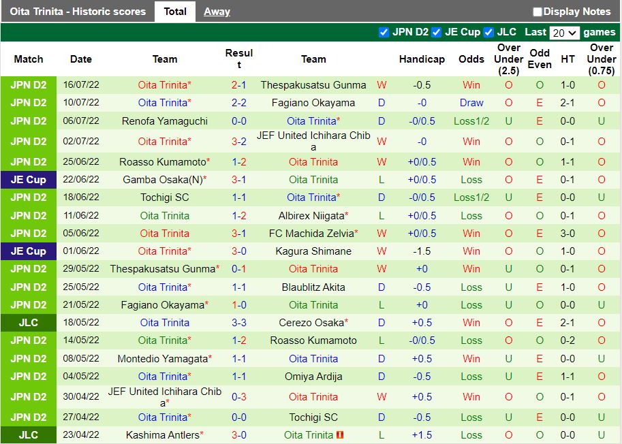The width and height of the screenshot is (622, 444).
Task: Click the Odd Even column header
Action: pos(539,59)
